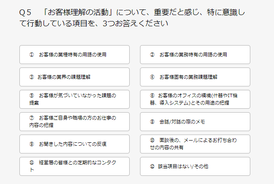Click the circled number ① icon

point(31,55)
